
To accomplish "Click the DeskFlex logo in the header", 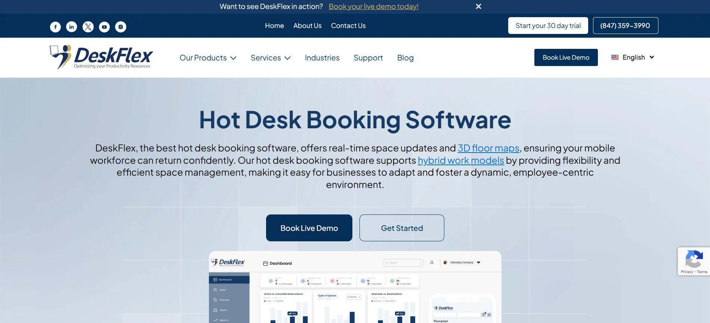I will tap(101, 57).
